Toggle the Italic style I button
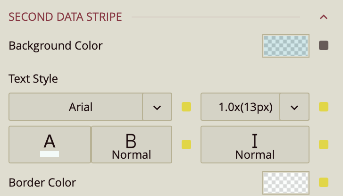This screenshot has width=343, height=196. click(255, 144)
